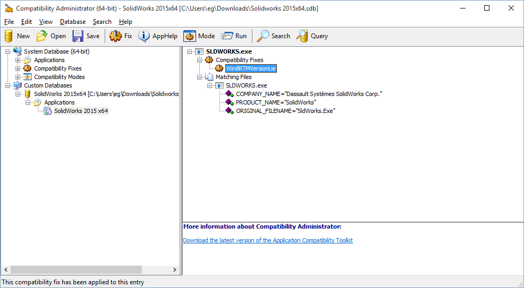The image size is (524, 288).
Task: Click the Mode toolbar icon
Action: [x=190, y=36]
